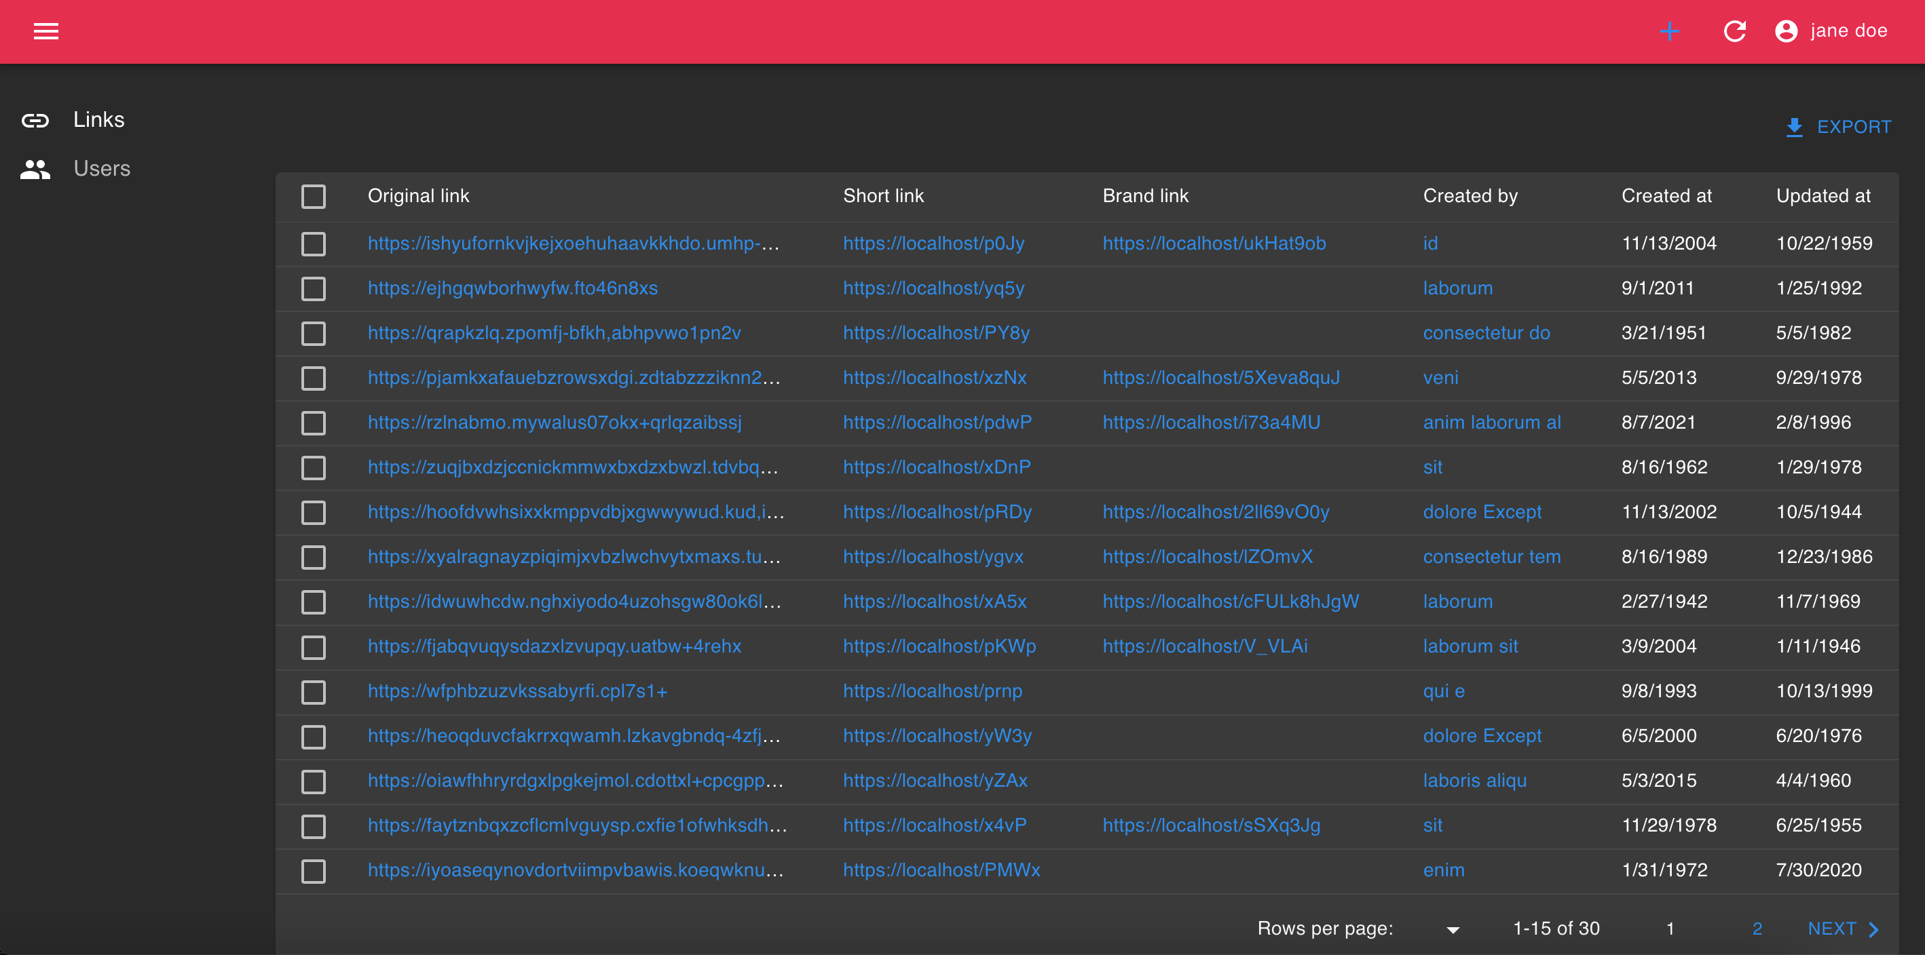Open the jane doe account profile icon

[x=1787, y=31]
